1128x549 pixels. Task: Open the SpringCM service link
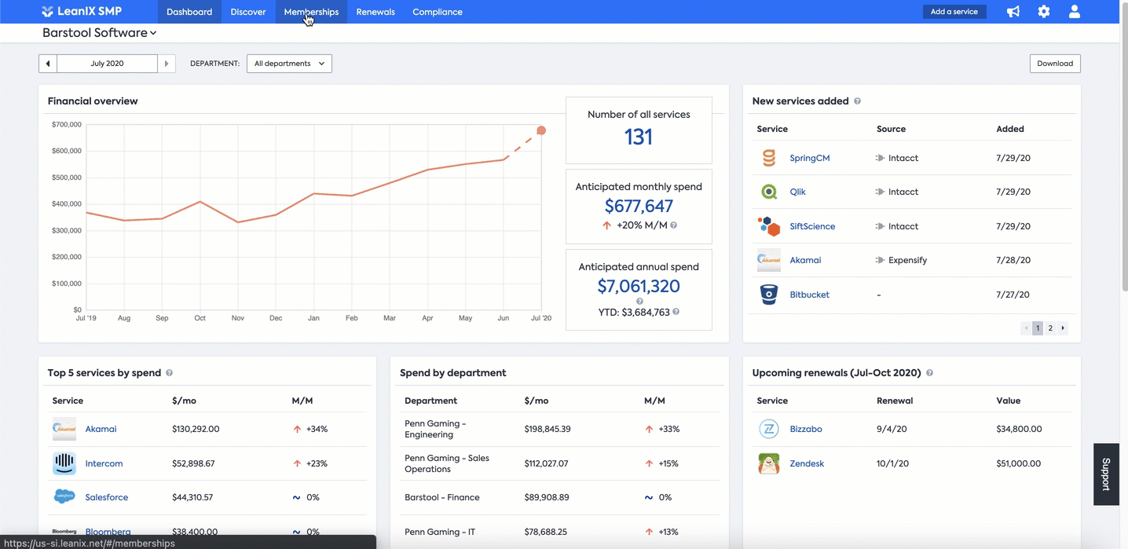(810, 158)
